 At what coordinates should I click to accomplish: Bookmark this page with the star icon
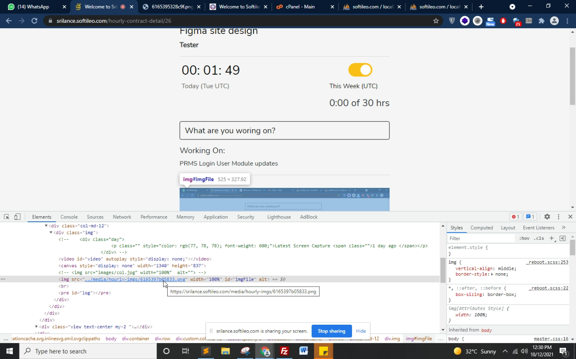[x=436, y=21]
